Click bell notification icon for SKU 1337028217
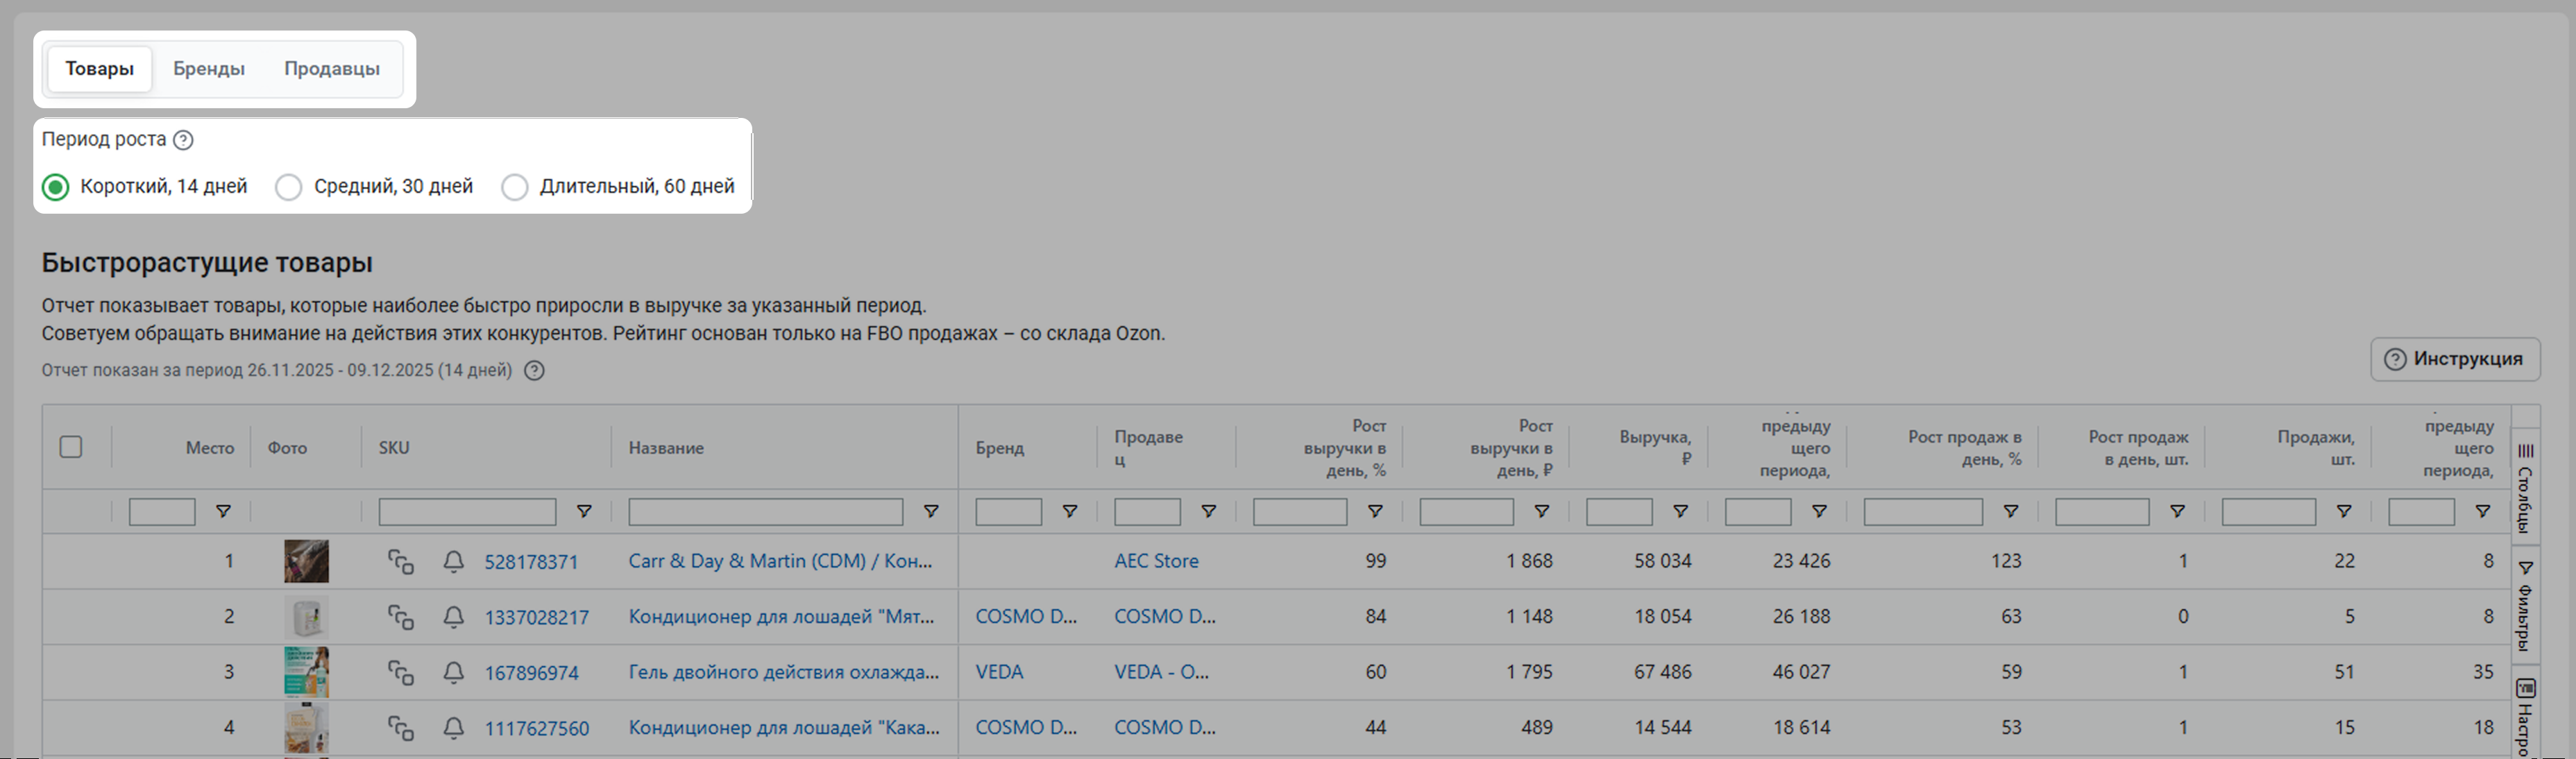Screen dimensions: 2576x759 coord(453,617)
